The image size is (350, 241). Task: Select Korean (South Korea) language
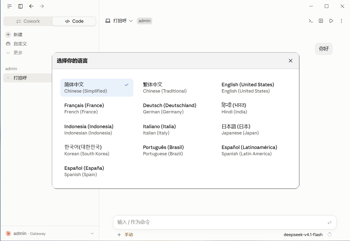tap(97, 150)
